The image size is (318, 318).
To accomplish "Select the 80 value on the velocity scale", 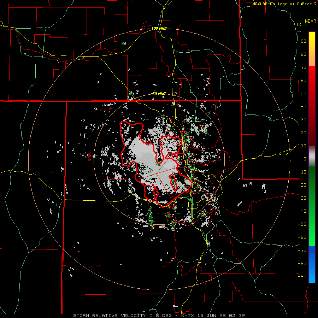I will coord(304,54).
